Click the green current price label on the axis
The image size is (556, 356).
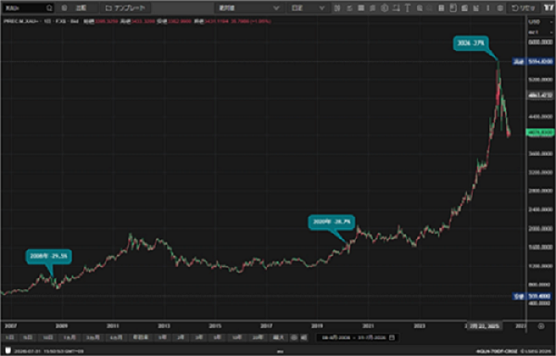pyautogui.click(x=540, y=133)
